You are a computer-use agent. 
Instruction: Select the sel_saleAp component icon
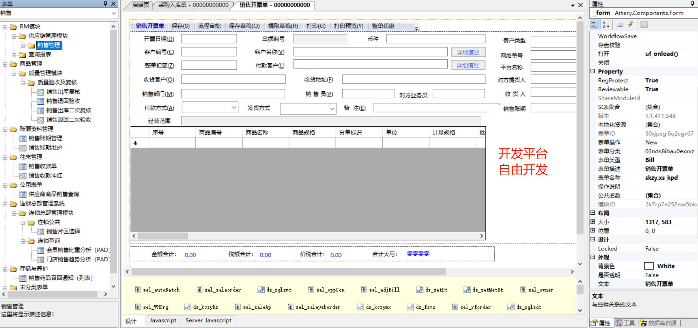coord(238,307)
